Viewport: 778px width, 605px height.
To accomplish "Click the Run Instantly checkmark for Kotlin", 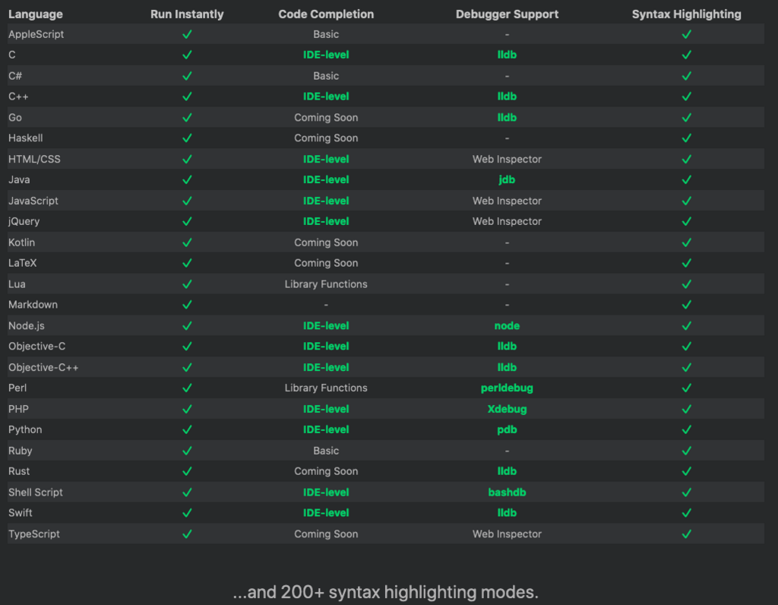I will pyautogui.click(x=187, y=242).
